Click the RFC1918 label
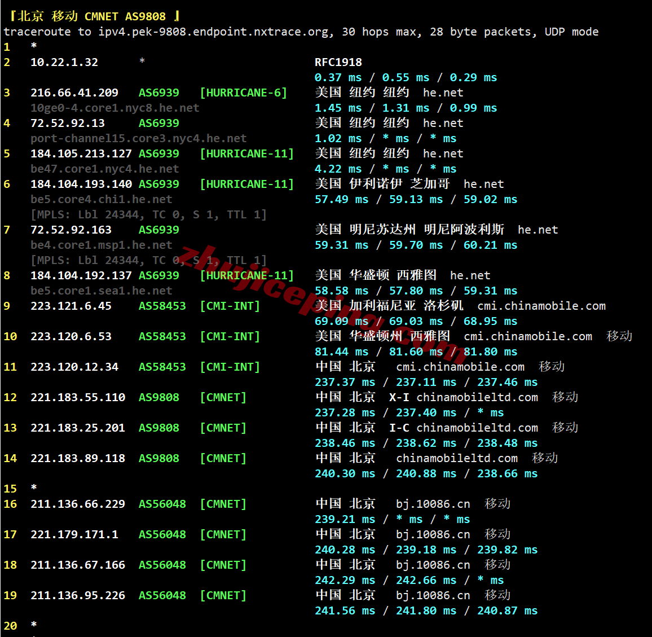 (x=338, y=63)
